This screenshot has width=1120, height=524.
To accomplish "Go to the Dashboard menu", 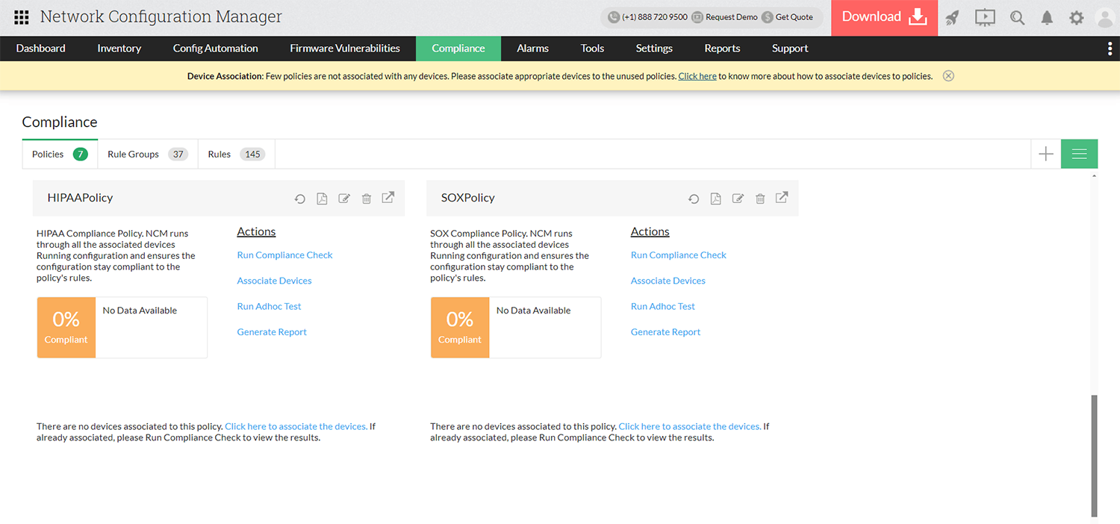I will [40, 49].
